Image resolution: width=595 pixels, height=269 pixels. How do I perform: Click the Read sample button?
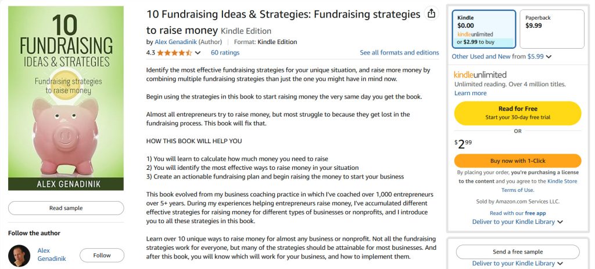pyautogui.click(x=66, y=208)
